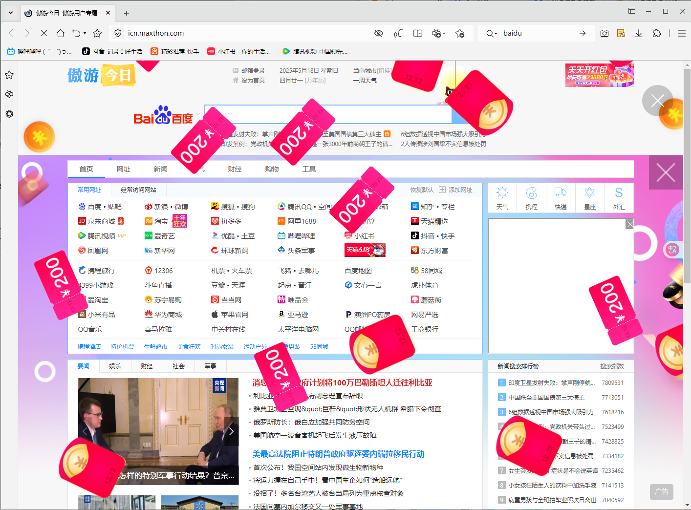Show next news slide arrow
Viewport: 691px width, 510px height.
point(231,431)
